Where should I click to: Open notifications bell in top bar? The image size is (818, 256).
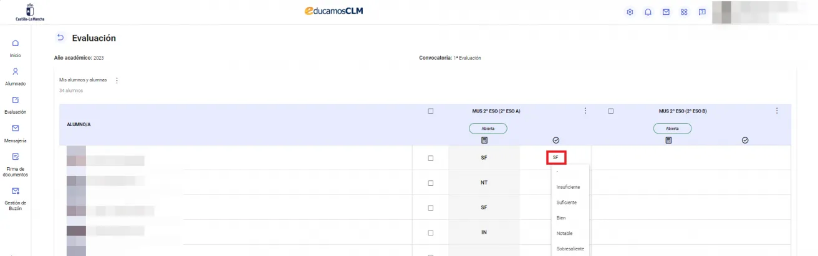tap(648, 12)
